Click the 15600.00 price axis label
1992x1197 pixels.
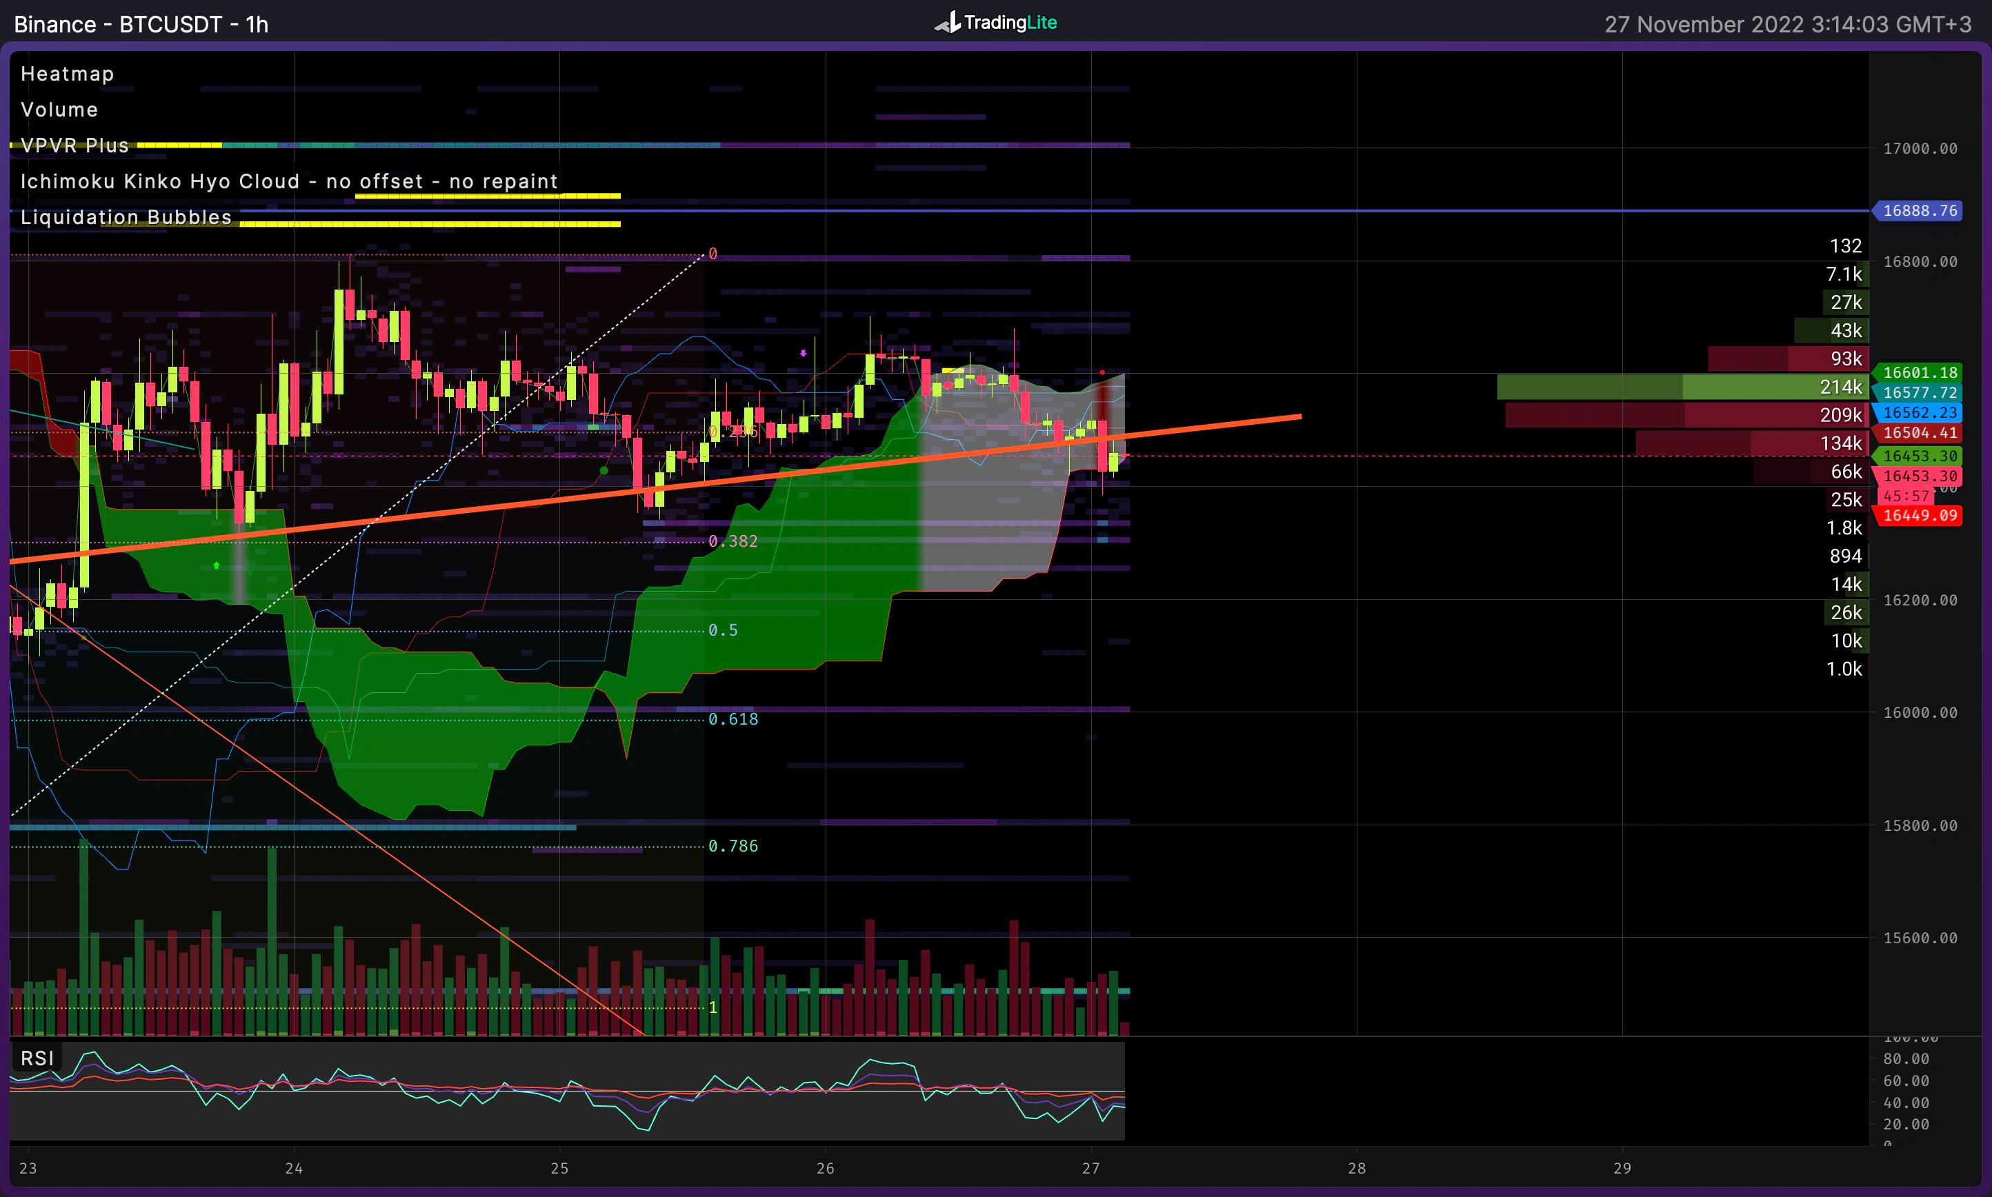click(1920, 938)
